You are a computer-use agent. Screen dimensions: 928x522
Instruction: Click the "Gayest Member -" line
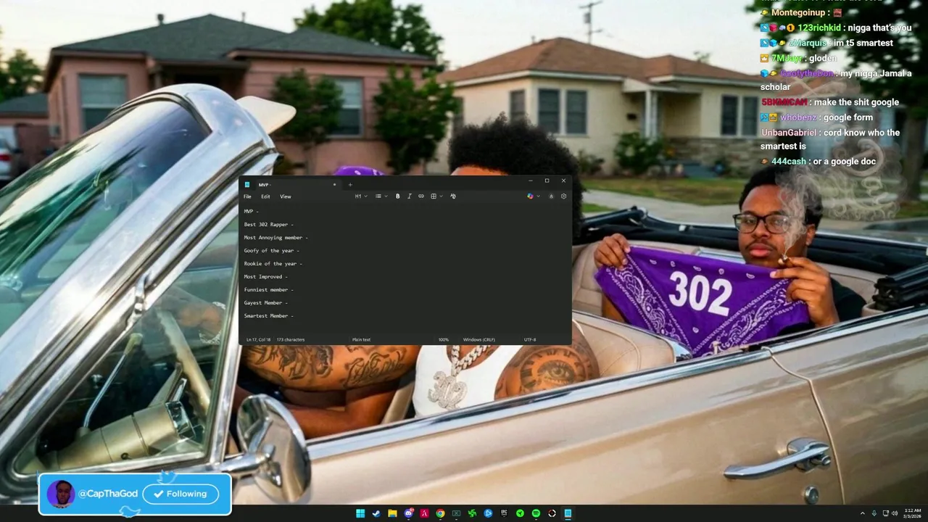pyautogui.click(x=265, y=303)
